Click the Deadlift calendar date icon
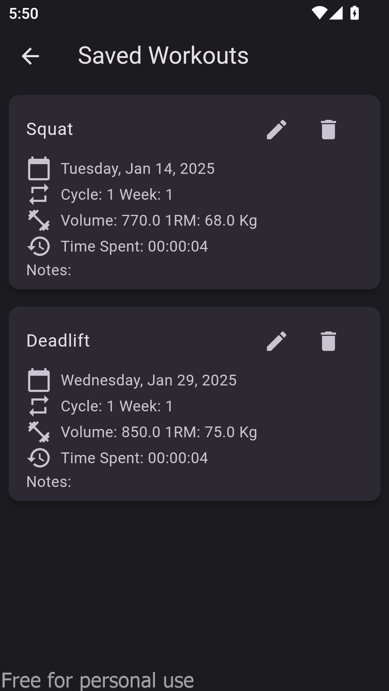This screenshot has width=389, height=691. (x=39, y=380)
